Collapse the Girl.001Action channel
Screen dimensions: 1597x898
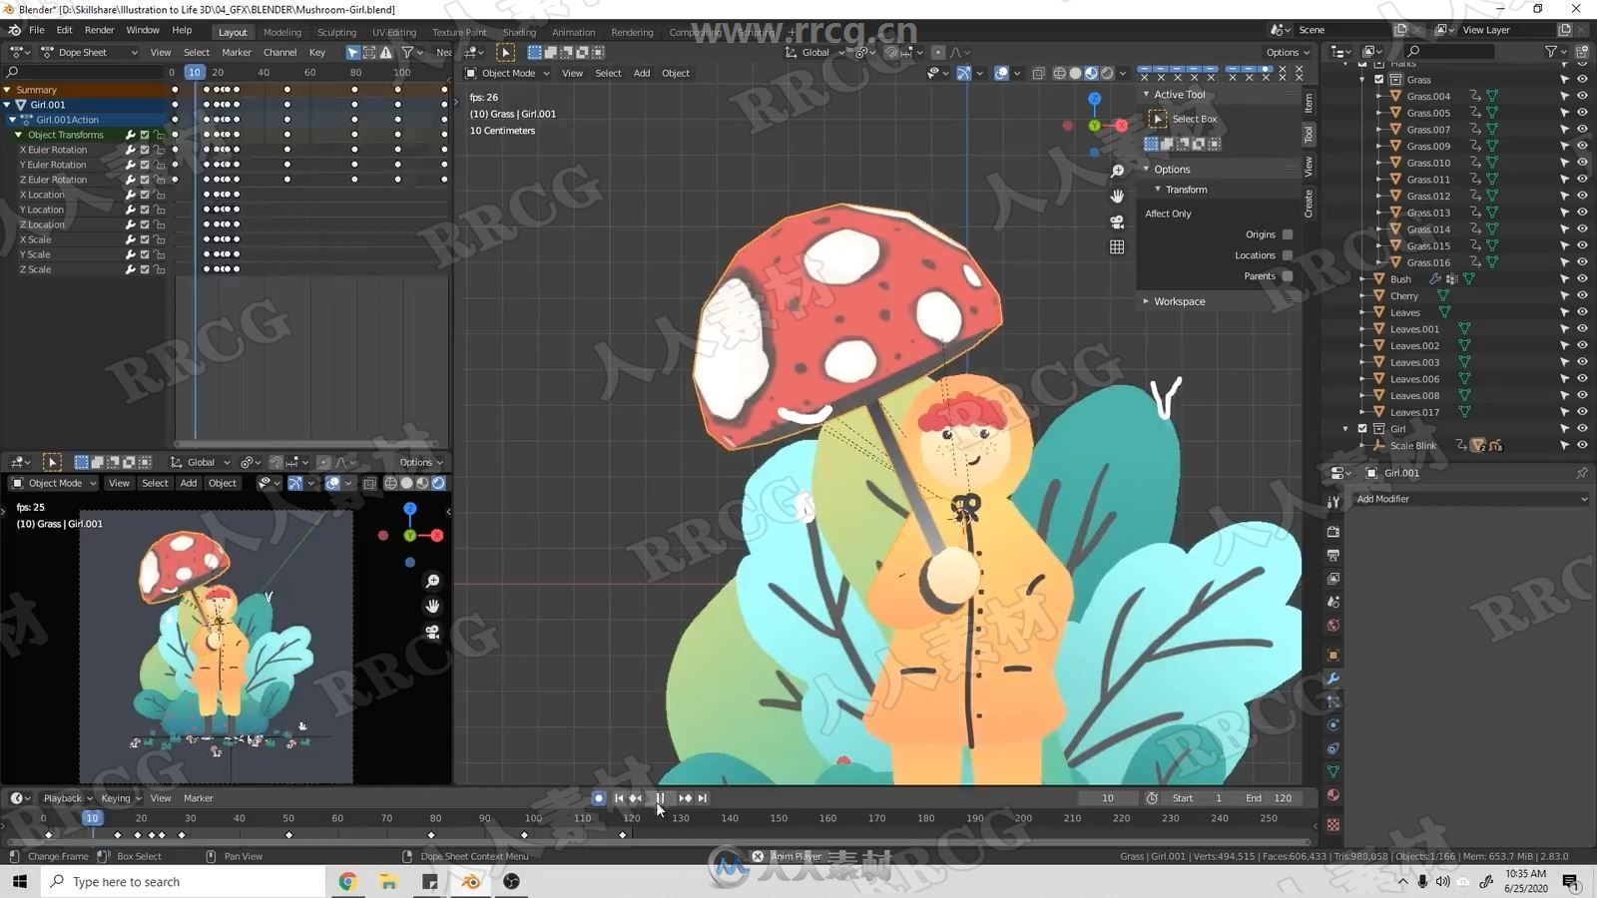click(13, 120)
